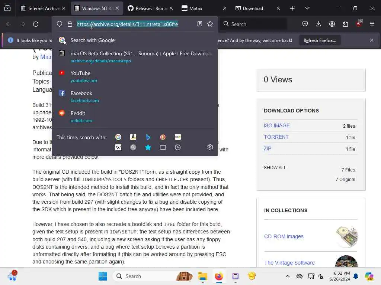Toggle reader view icon in the address bar

click(x=200, y=24)
